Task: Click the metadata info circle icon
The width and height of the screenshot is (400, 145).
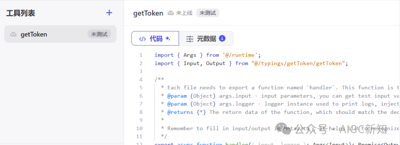Action: 222,38
